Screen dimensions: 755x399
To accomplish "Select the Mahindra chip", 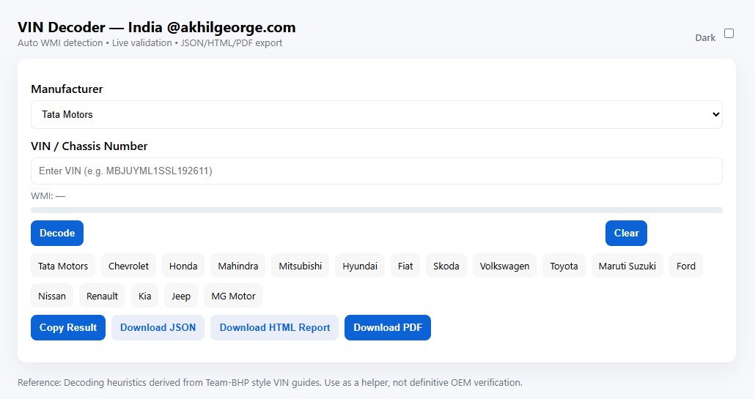I will (x=237, y=266).
